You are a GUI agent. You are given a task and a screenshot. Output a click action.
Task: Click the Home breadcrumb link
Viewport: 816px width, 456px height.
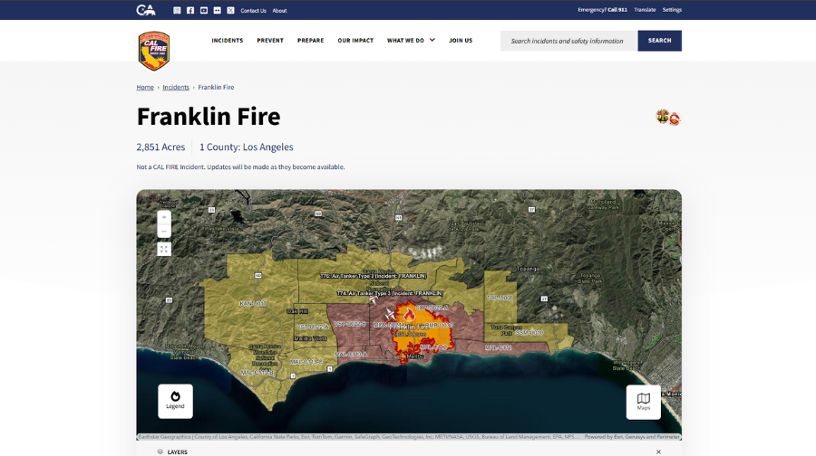tap(145, 88)
